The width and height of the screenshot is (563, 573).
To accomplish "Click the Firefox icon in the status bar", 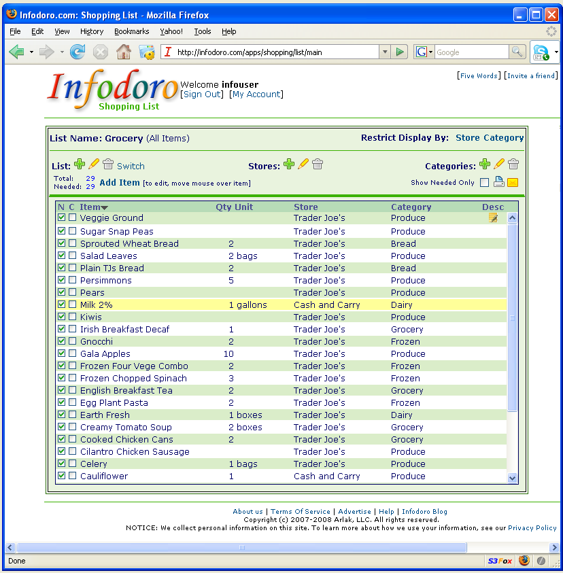I will tap(524, 560).
